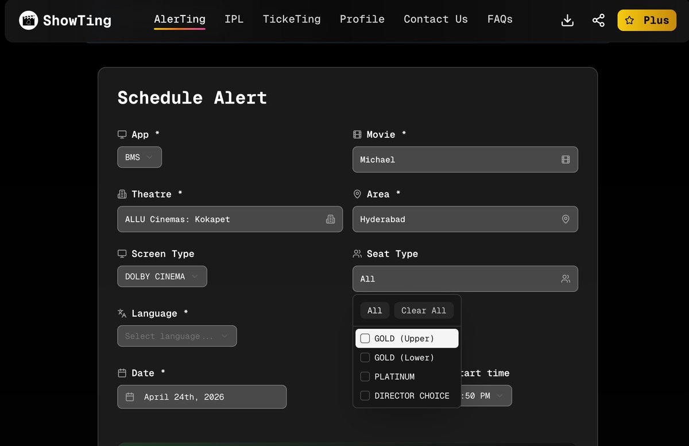Click the calendar icon beside Date label
The width and height of the screenshot is (689, 446).
point(122,373)
